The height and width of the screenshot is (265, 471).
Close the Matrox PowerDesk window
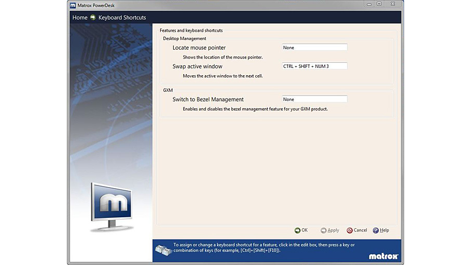pos(393,4)
